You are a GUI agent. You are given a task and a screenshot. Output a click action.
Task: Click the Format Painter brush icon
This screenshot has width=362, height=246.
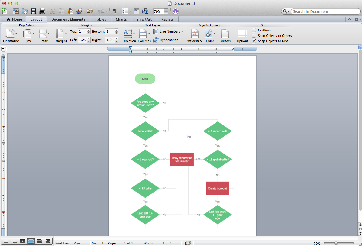coord(79,11)
